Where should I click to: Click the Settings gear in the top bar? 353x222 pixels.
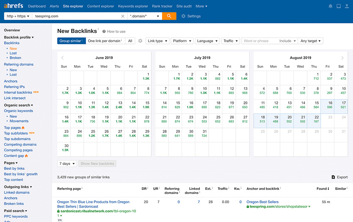[x=184, y=16]
